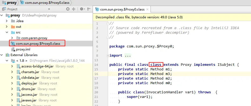Click the Proxy superclass name

point(186,65)
